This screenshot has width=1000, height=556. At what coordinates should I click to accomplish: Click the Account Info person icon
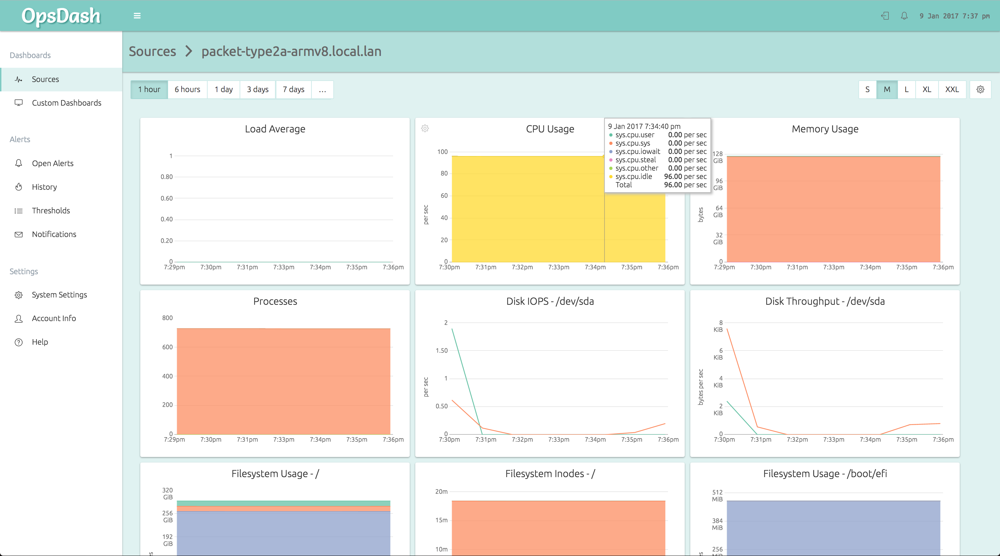tap(18, 319)
